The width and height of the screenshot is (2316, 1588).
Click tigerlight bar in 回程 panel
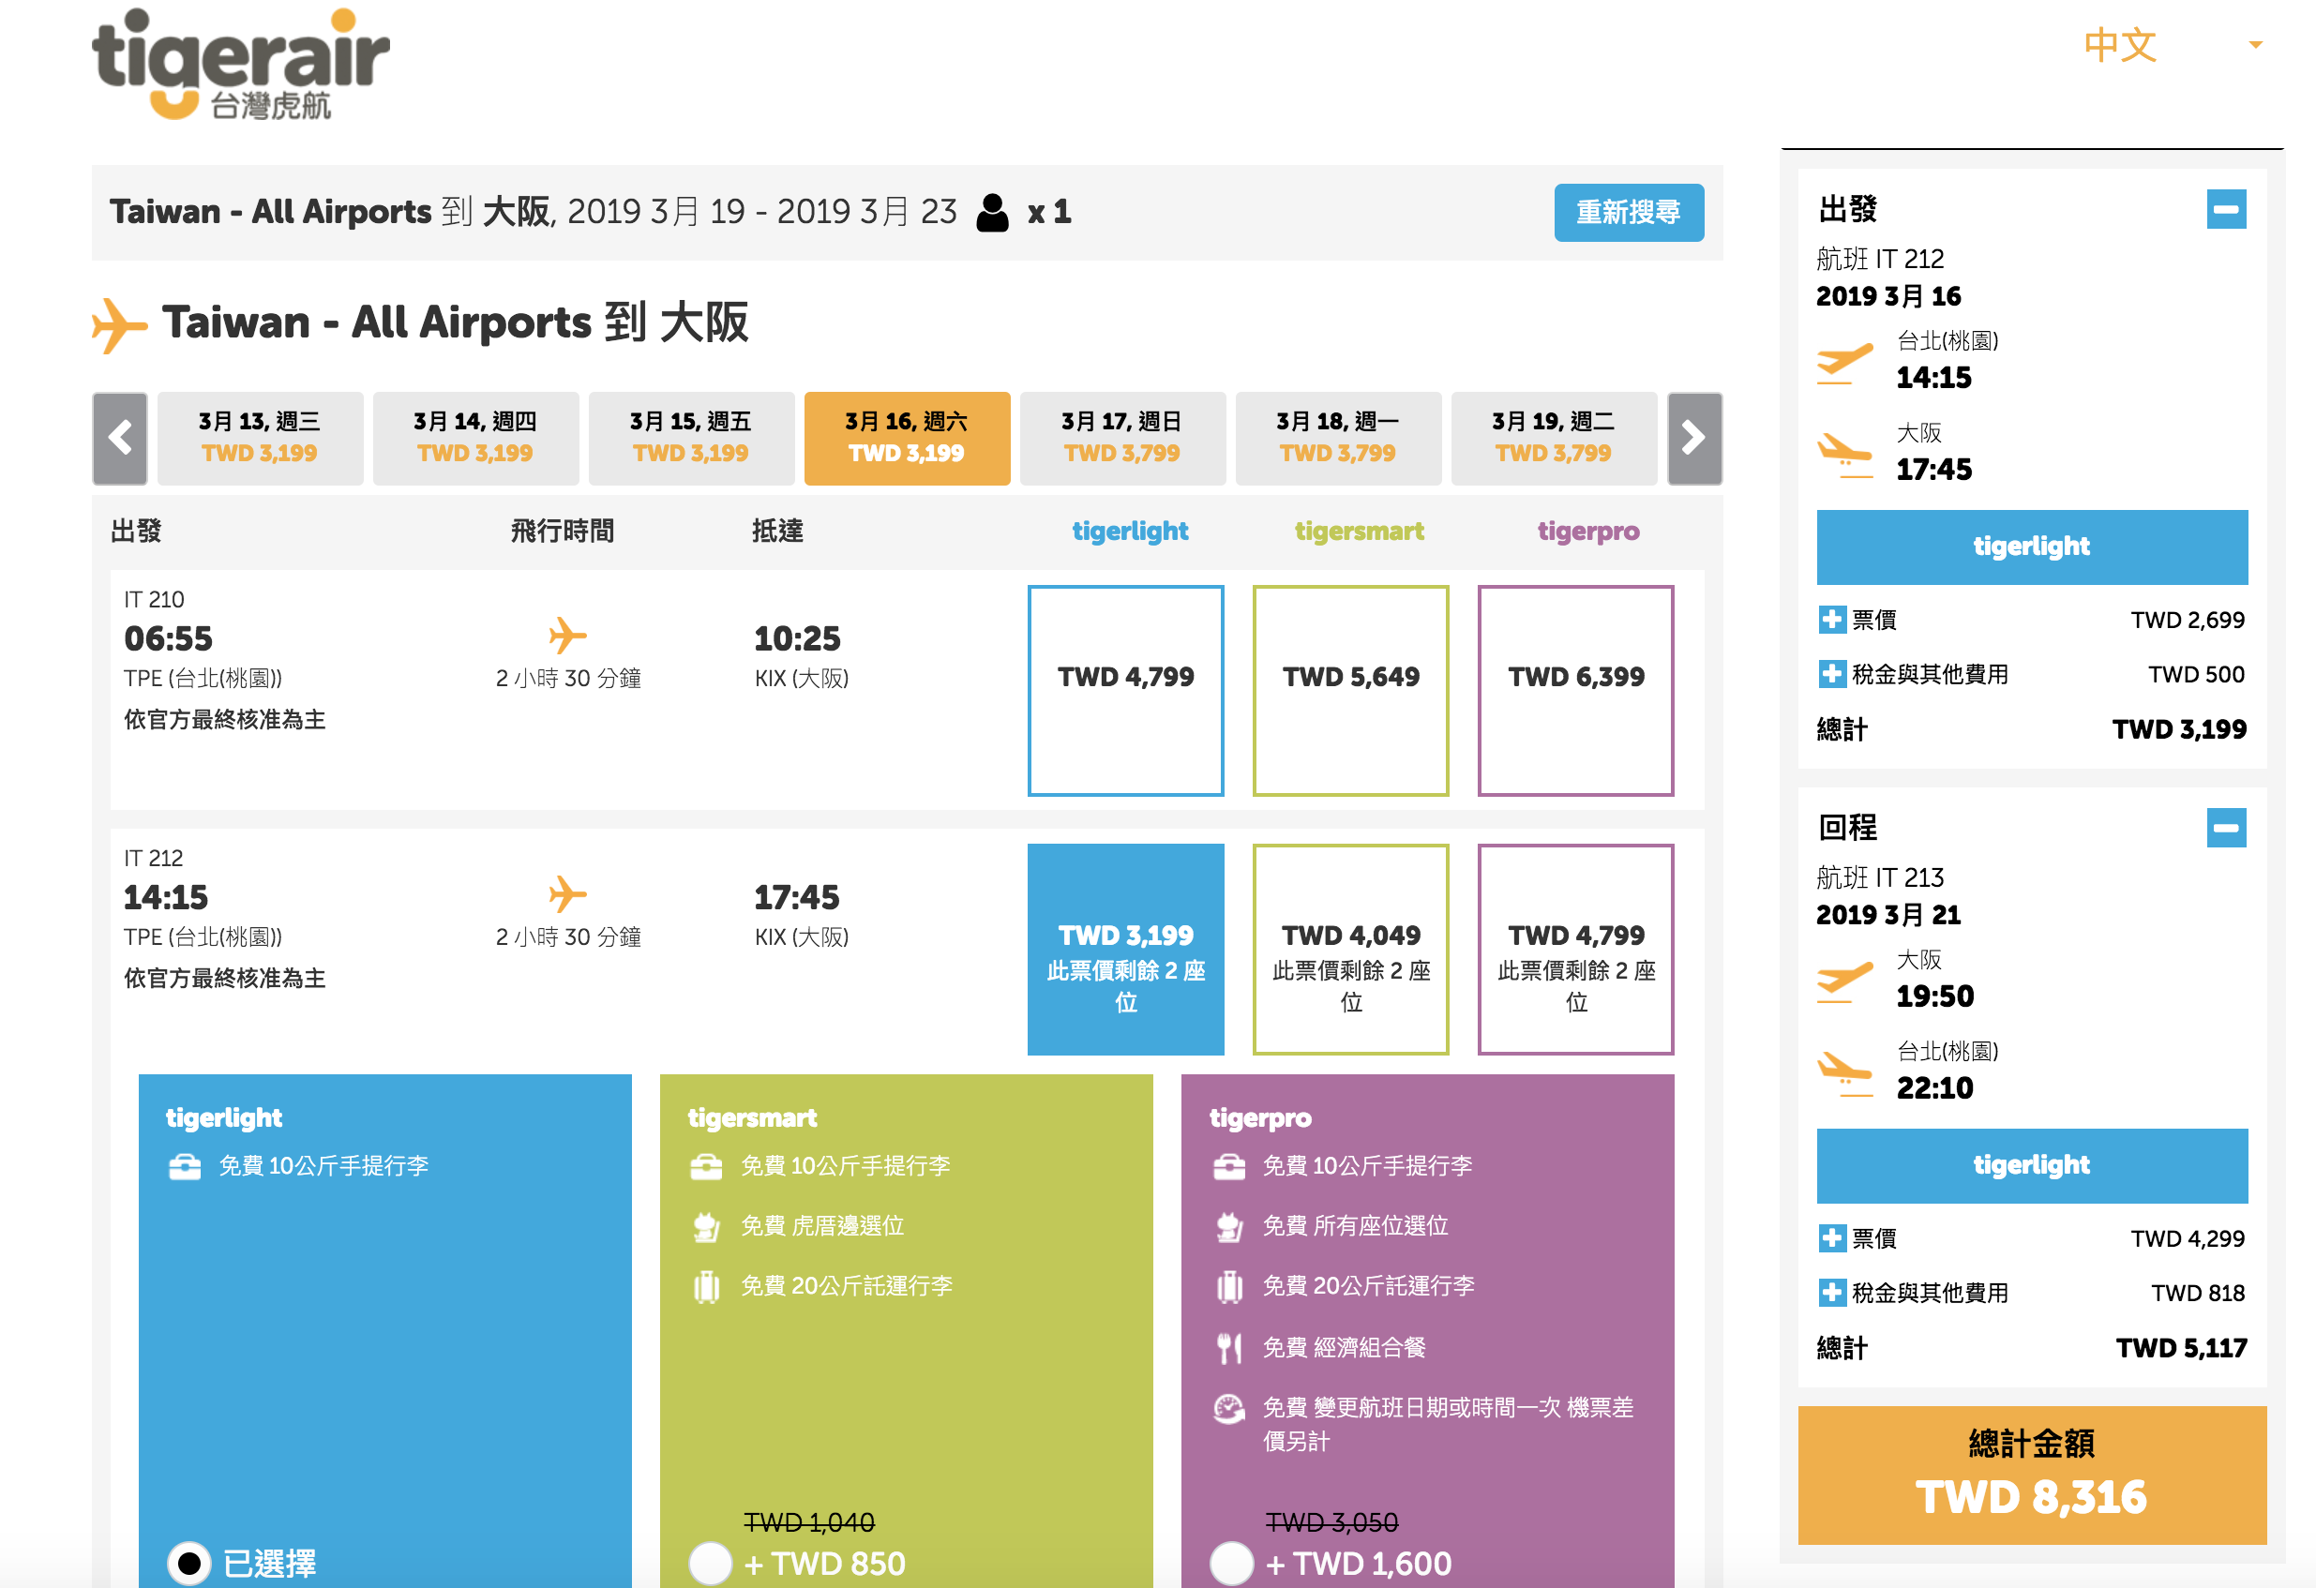[x=2032, y=1165]
